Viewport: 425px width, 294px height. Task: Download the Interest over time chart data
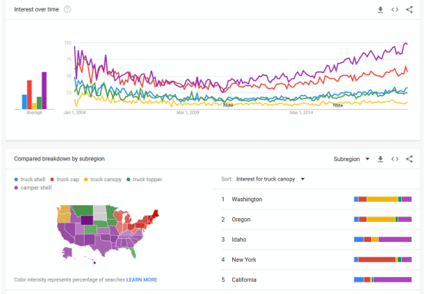380,10
